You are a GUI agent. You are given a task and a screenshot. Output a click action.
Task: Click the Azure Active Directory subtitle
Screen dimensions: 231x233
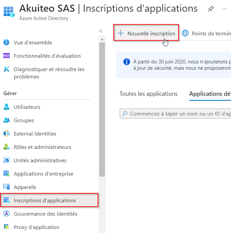pyautogui.click(x=44, y=18)
